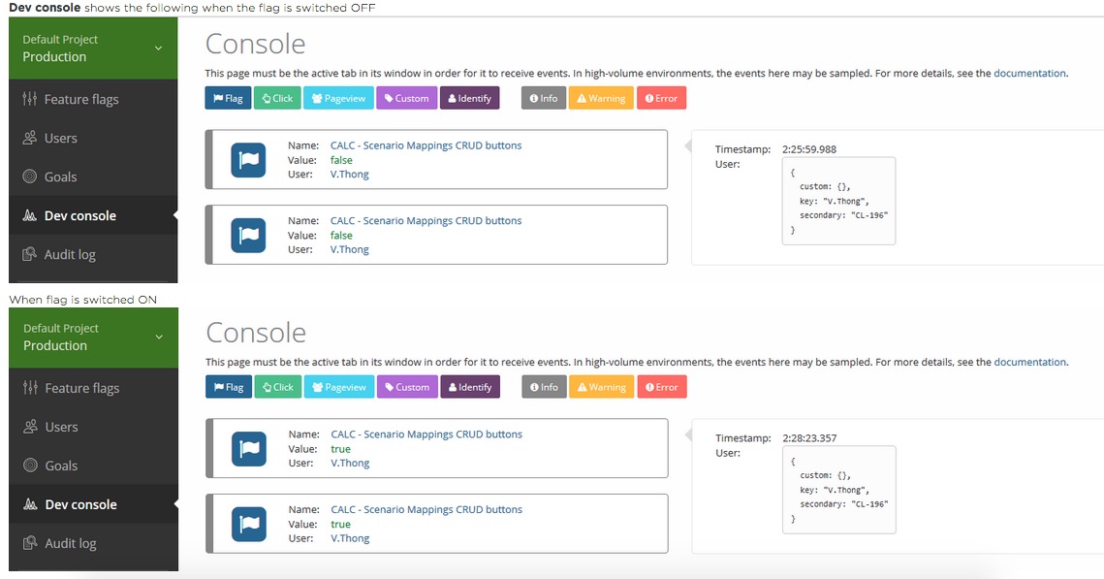Click the flag icon of the first false event
Image resolution: width=1104 pixels, height=579 pixels.
pyautogui.click(x=249, y=160)
